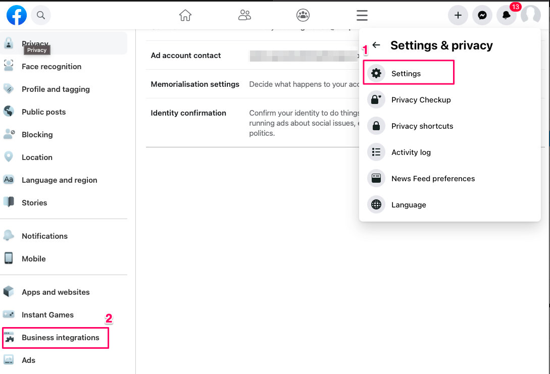
Task: Click the 'Decide what happens to your' description
Action: pyautogui.click(x=304, y=84)
